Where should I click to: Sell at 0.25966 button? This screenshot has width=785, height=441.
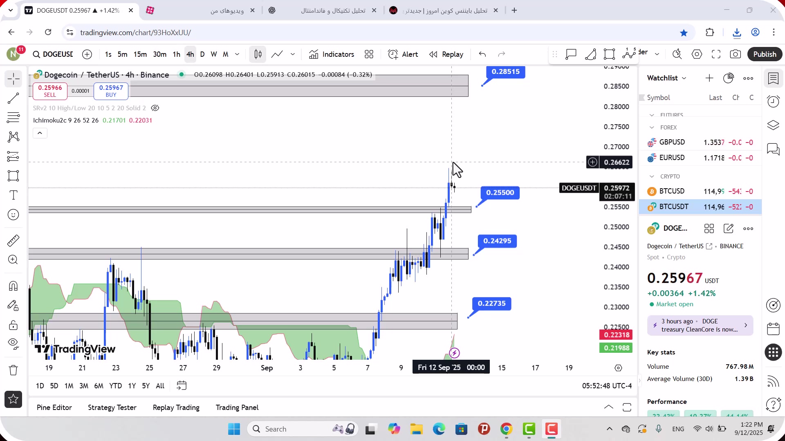[50, 91]
